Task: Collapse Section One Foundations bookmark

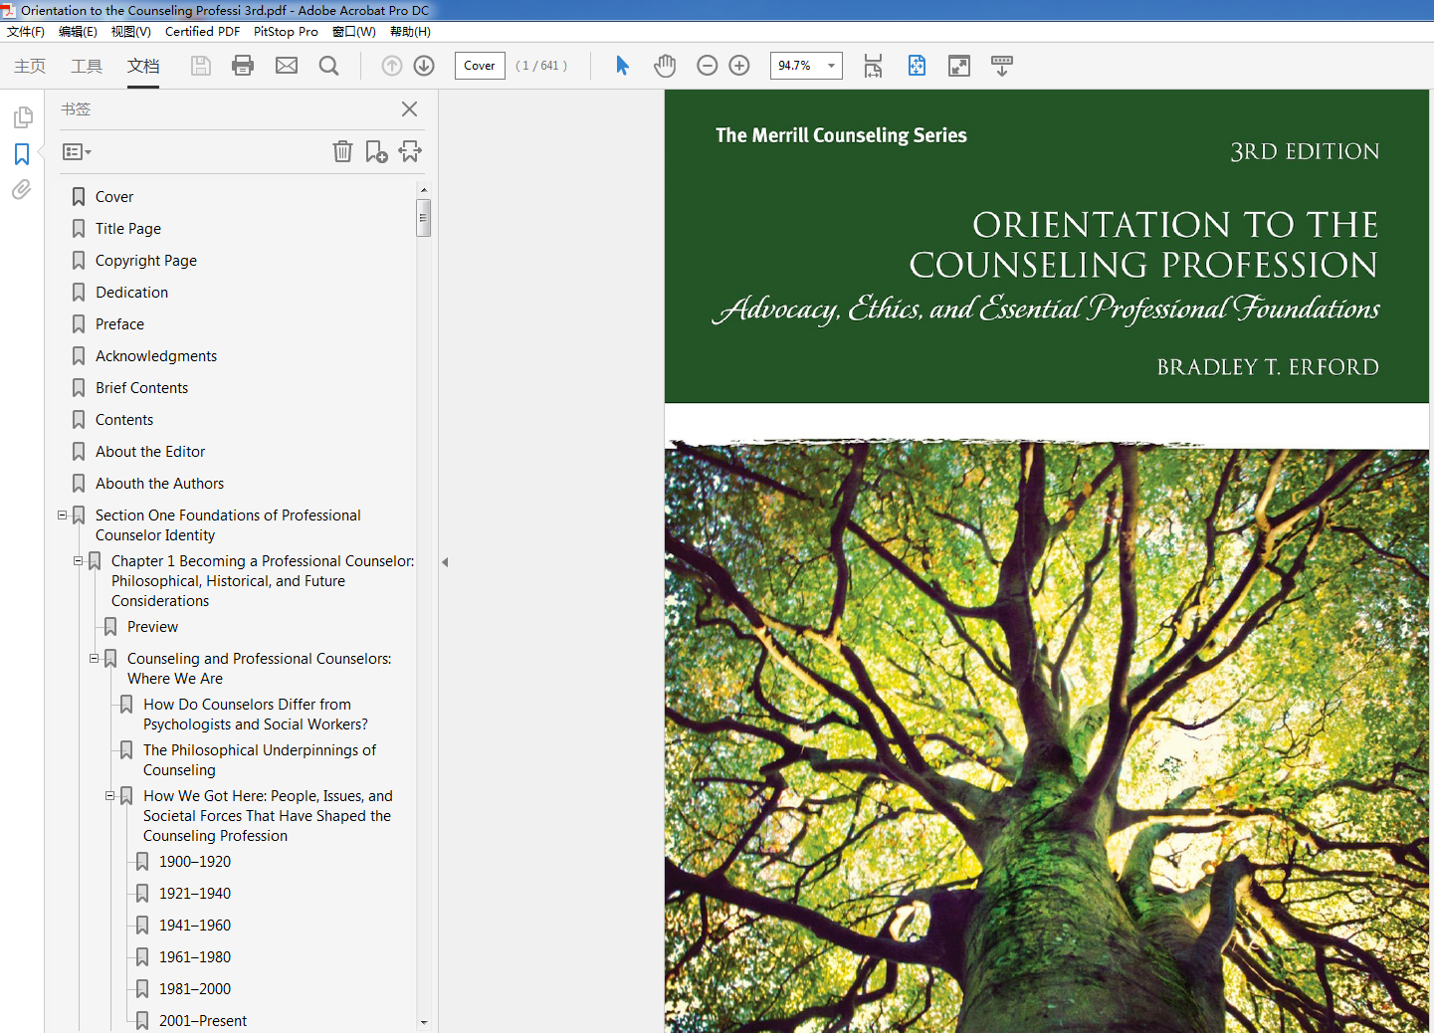Action: coord(63,516)
